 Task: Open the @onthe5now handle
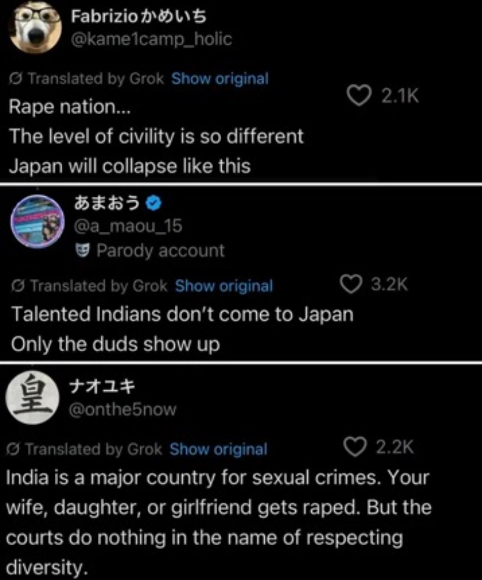tap(122, 409)
